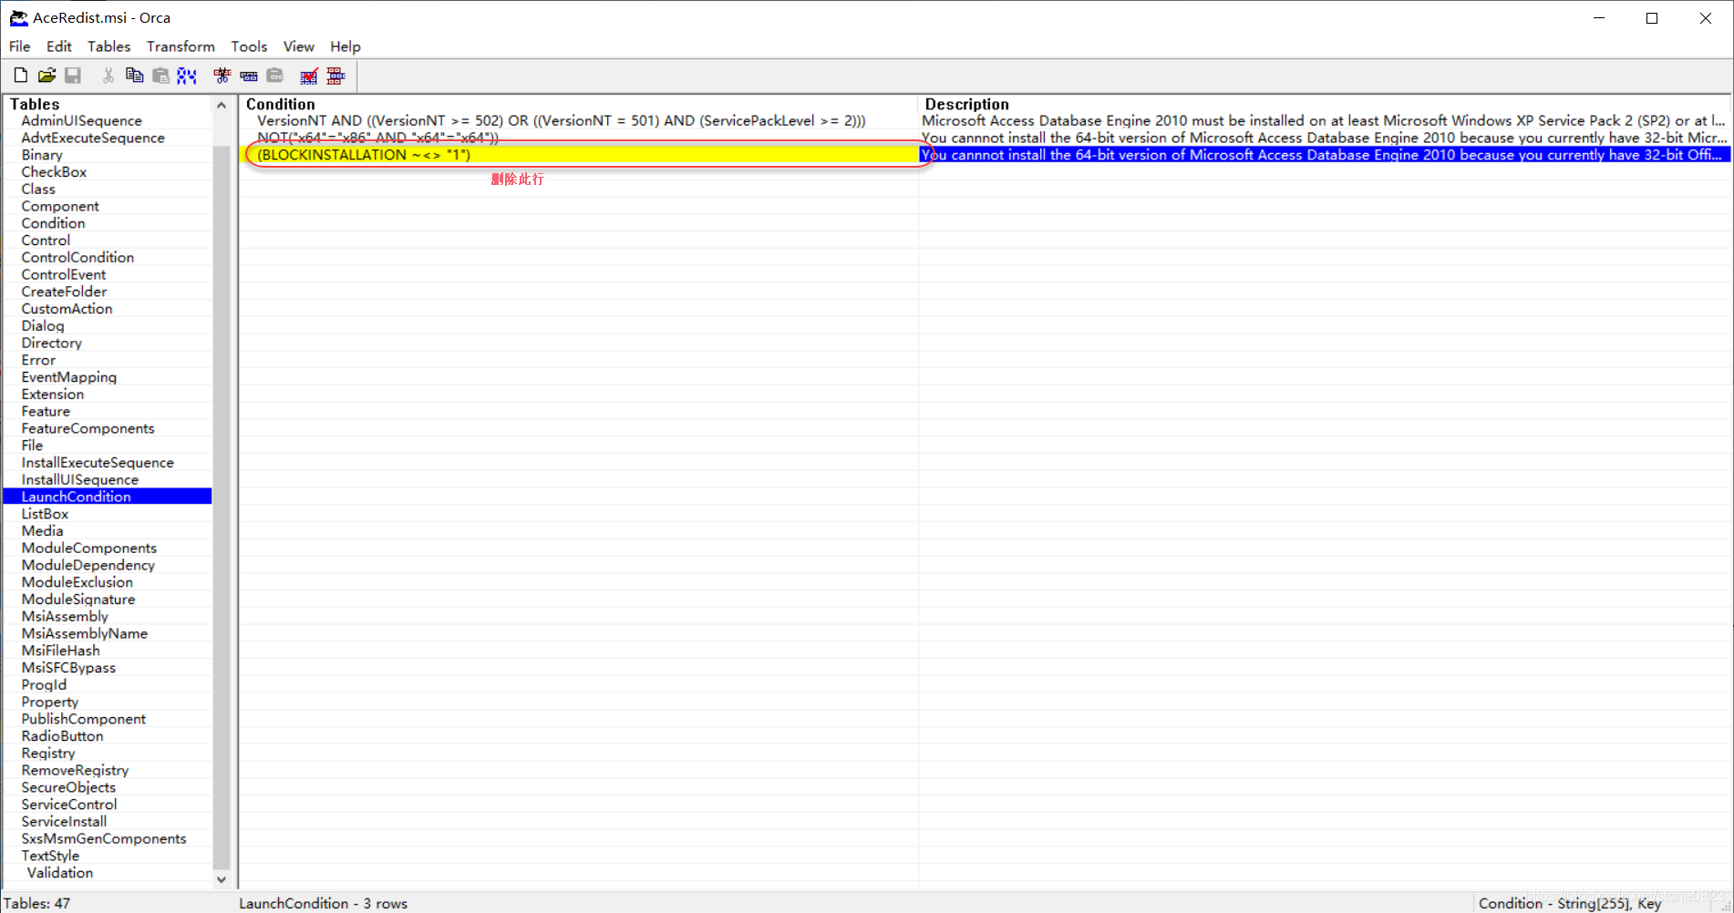
Task: Click the Copy Row icon
Action: pos(248,76)
